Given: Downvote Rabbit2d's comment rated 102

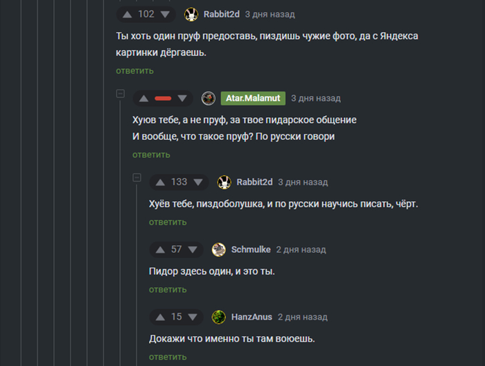Looking at the screenshot, I should coord(165,15).
